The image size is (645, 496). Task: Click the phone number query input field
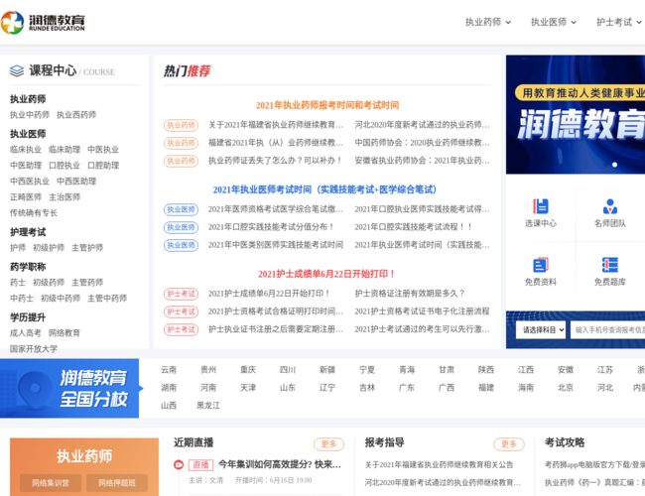tap(608, 330)
